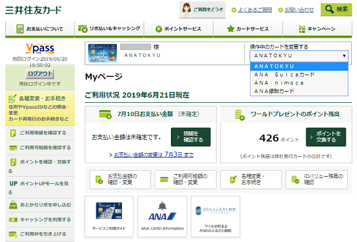
Task: Click the coins icon beside ワールドプレゼント
Action: pyautogui.click(x=240, y=115)
